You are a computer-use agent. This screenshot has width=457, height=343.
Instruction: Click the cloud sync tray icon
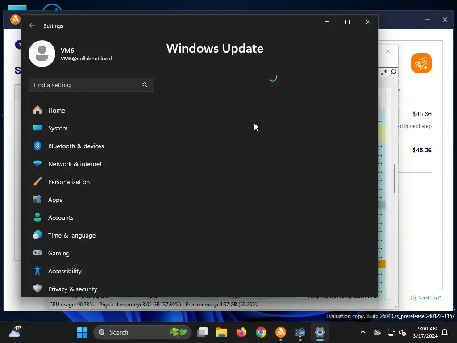[377, 332]
